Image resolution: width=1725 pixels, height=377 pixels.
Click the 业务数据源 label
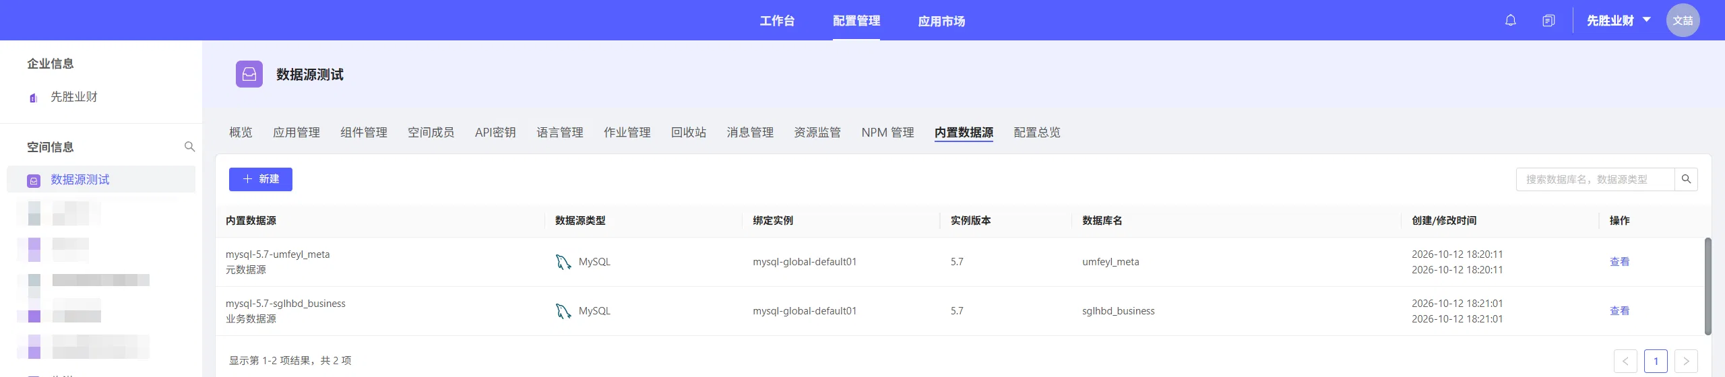click(251, 319)
